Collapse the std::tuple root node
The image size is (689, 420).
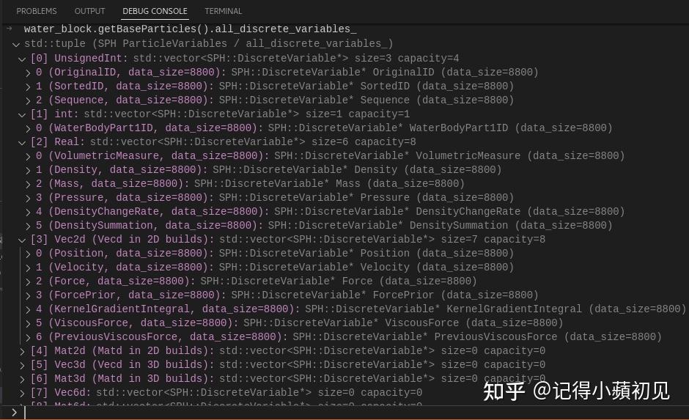[16, 45]
